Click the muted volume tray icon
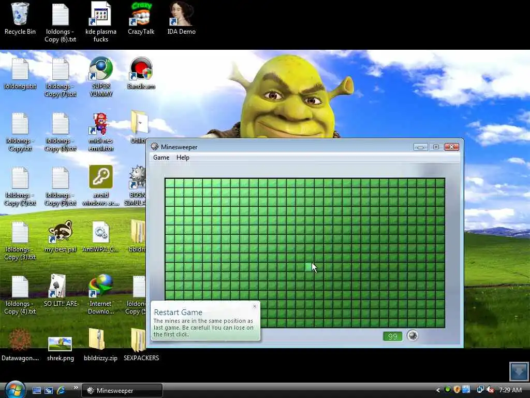The width and height of the screenshot is (530, 398). pyautogui.click(x=491, y=390)
